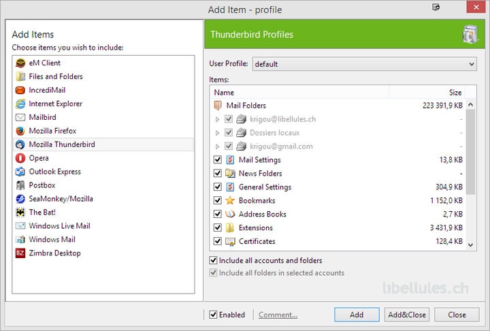Click the 304,9 KB size value
Viewport: 490px width, 331px height.
coord(449,187)
